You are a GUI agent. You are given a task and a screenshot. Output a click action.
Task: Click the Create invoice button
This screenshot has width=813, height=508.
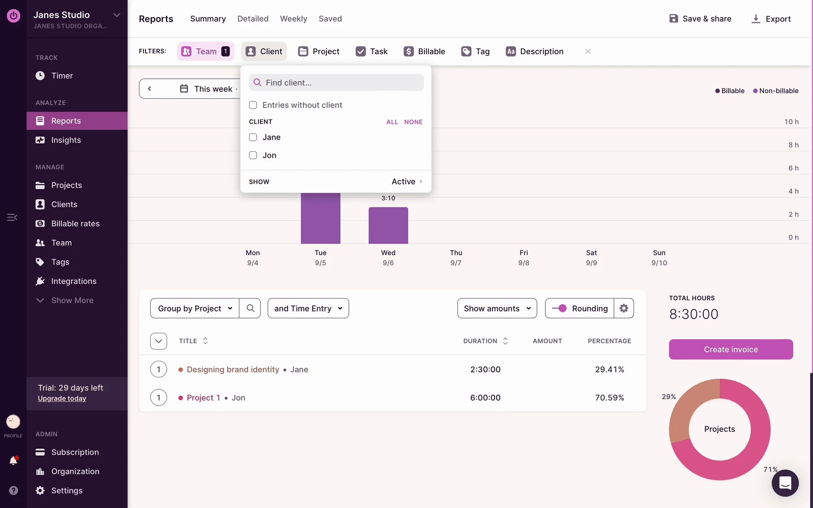coord(730,349)
